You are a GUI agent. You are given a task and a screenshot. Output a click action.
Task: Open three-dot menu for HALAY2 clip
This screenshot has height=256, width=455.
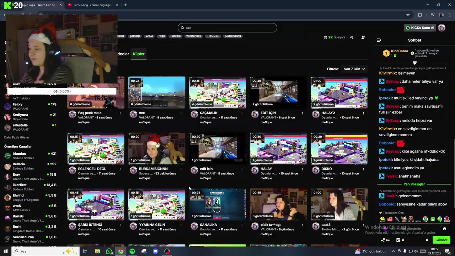pos(363,113)
